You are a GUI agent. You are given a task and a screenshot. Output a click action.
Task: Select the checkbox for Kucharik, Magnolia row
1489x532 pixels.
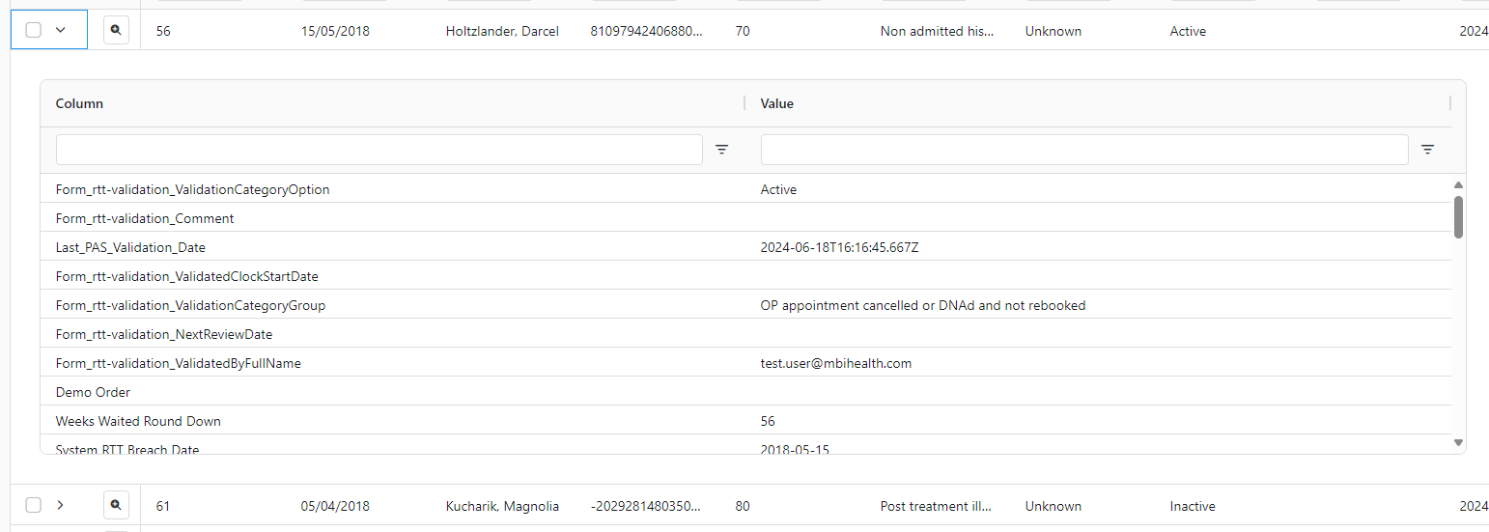34,505
